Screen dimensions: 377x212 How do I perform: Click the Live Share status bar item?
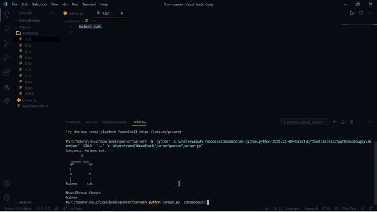[73, 208]
